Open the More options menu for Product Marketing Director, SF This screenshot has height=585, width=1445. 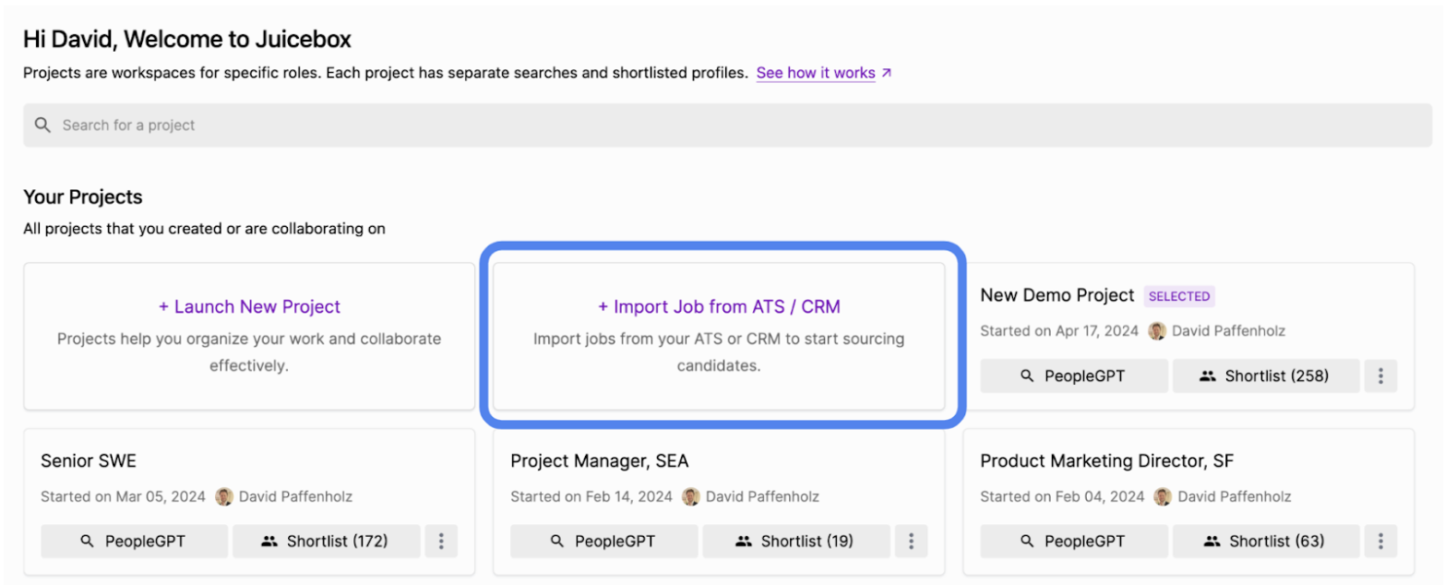[x=1380, y=541]
